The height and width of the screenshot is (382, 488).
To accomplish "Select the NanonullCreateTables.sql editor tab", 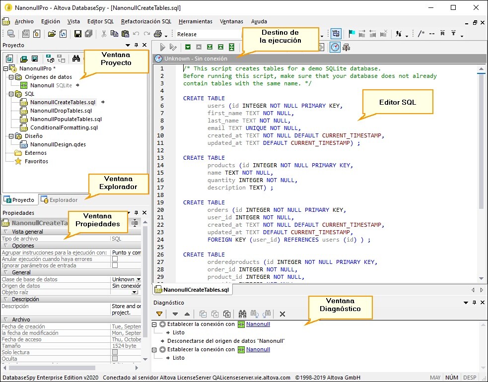I will coord(193,290).
